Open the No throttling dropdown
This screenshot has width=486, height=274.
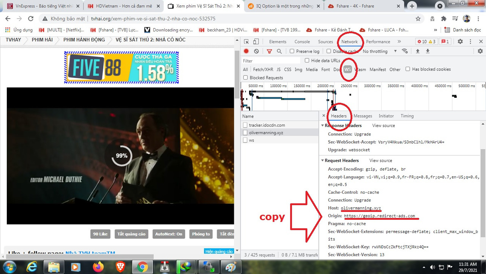tap(380, 51)
